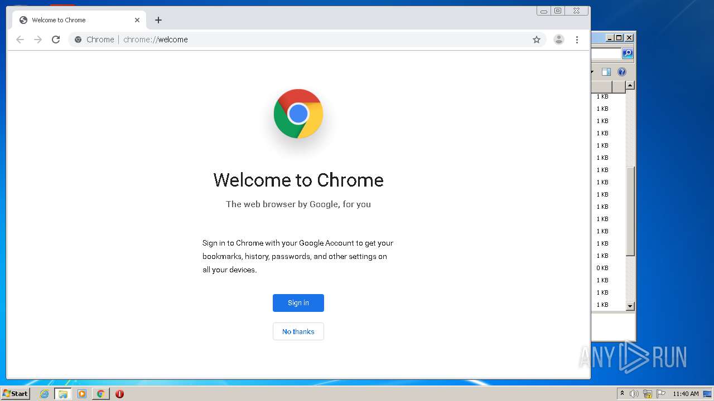
Task: Expand the view options arrow in Explorer toolbar
Action: coord(592,72)
